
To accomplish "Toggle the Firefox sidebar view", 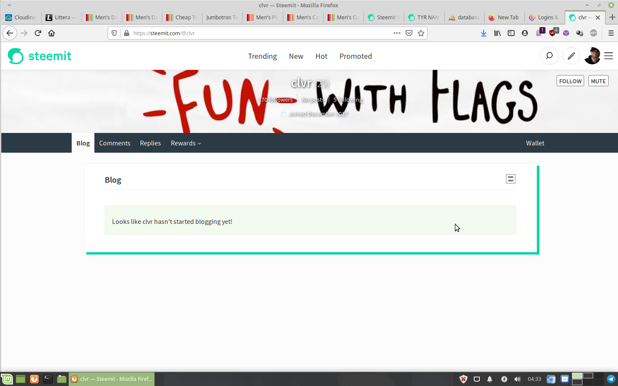I will [511, 33].
